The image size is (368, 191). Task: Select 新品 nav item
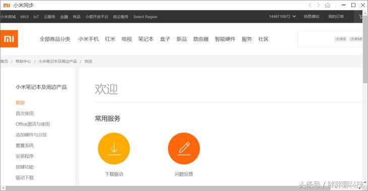click(x=181, y=39)
